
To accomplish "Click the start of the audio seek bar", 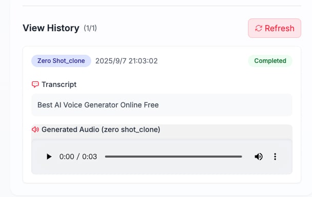I will 106,157.
